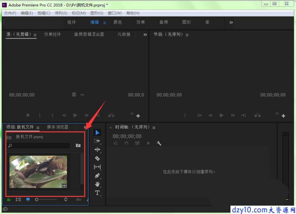Open timeline wrench display settings
The image size is (296, 214).
coord(159,143)
